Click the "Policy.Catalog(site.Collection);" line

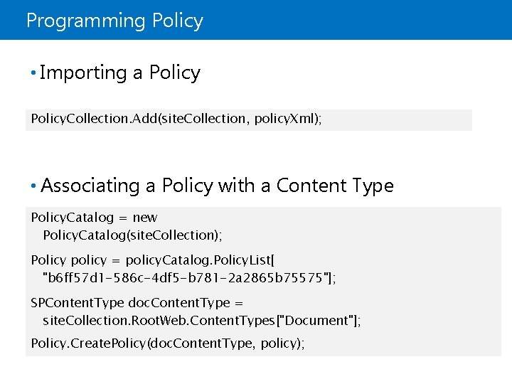click(x=129, y=235)
